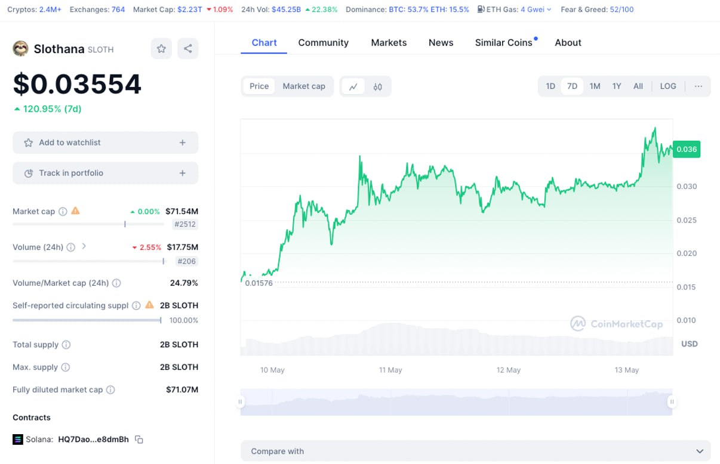The image size is (720, 464).
Task: Click the 0.036 current price label
Action: tap(687, 149)
